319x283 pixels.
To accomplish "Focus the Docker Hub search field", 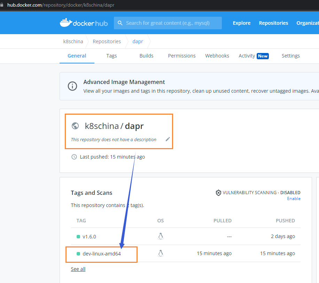I will [x=168, y=23].
